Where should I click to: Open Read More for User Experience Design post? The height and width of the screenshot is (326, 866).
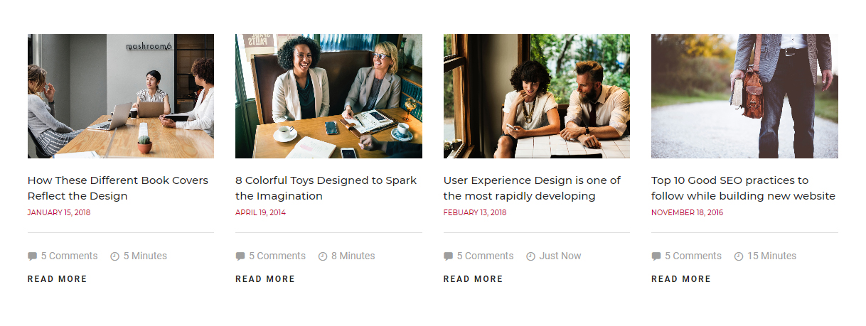click(x=474, y=279)
